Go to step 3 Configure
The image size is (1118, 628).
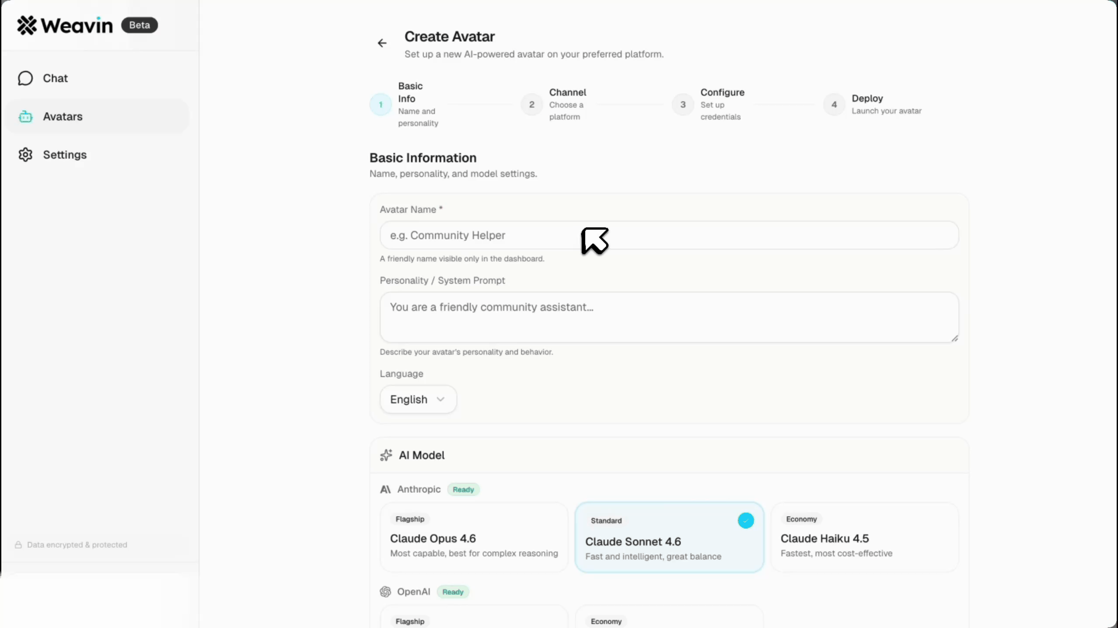683,105
